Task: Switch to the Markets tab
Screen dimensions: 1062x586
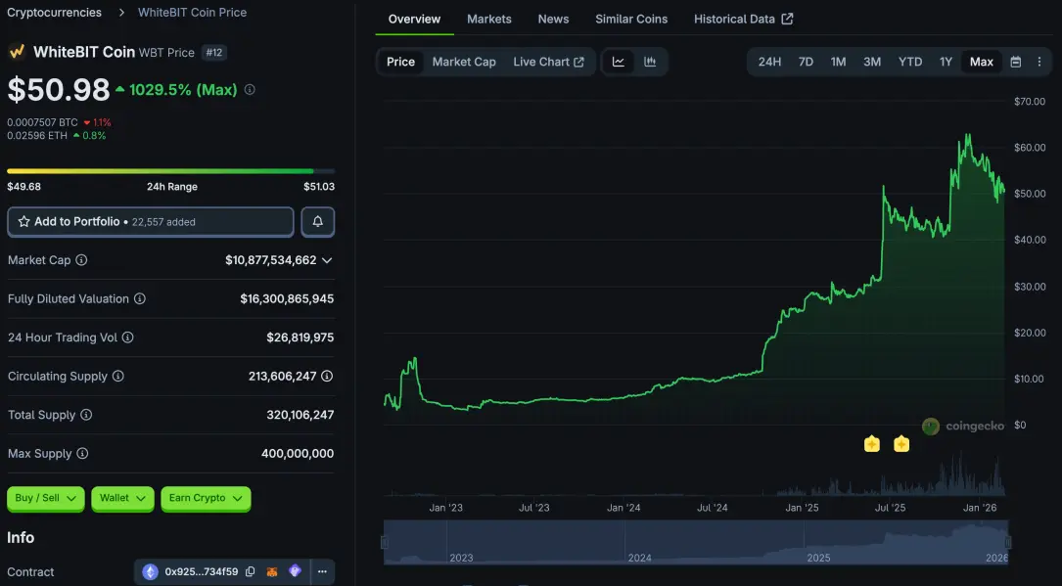Action: [x=489, y=19]
